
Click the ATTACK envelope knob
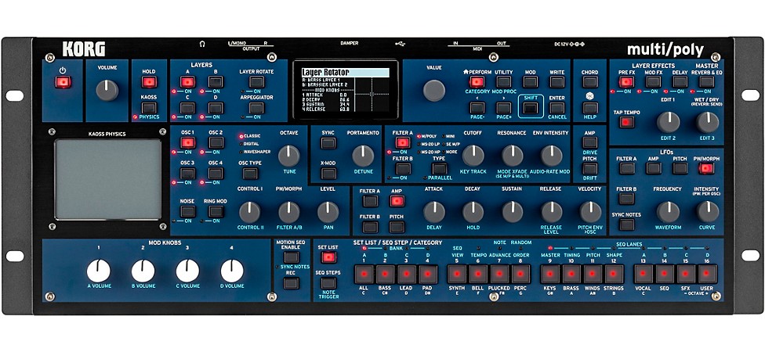(x=434, y=212)
